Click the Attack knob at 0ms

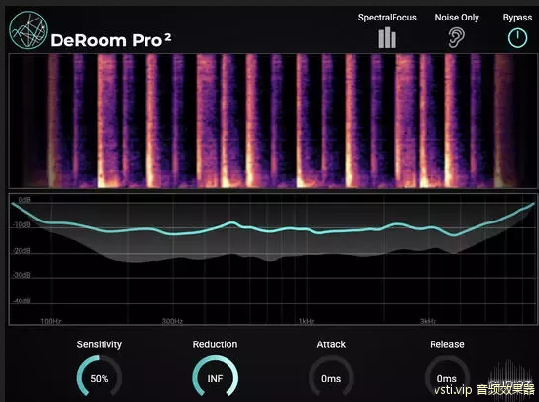pyautogui.click(x=331, y=377)
